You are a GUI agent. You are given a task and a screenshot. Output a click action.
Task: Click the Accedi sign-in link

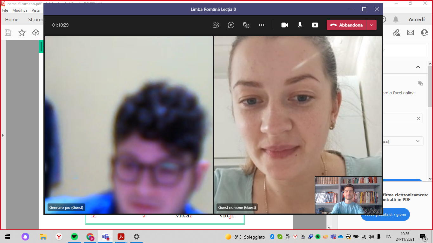pyautogui.click(x=417, y=20)
